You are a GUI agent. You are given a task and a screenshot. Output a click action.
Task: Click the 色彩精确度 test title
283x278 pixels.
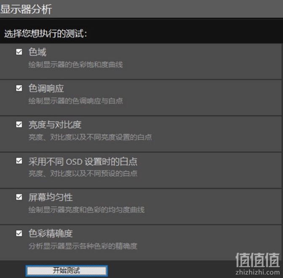pos(51,233)
